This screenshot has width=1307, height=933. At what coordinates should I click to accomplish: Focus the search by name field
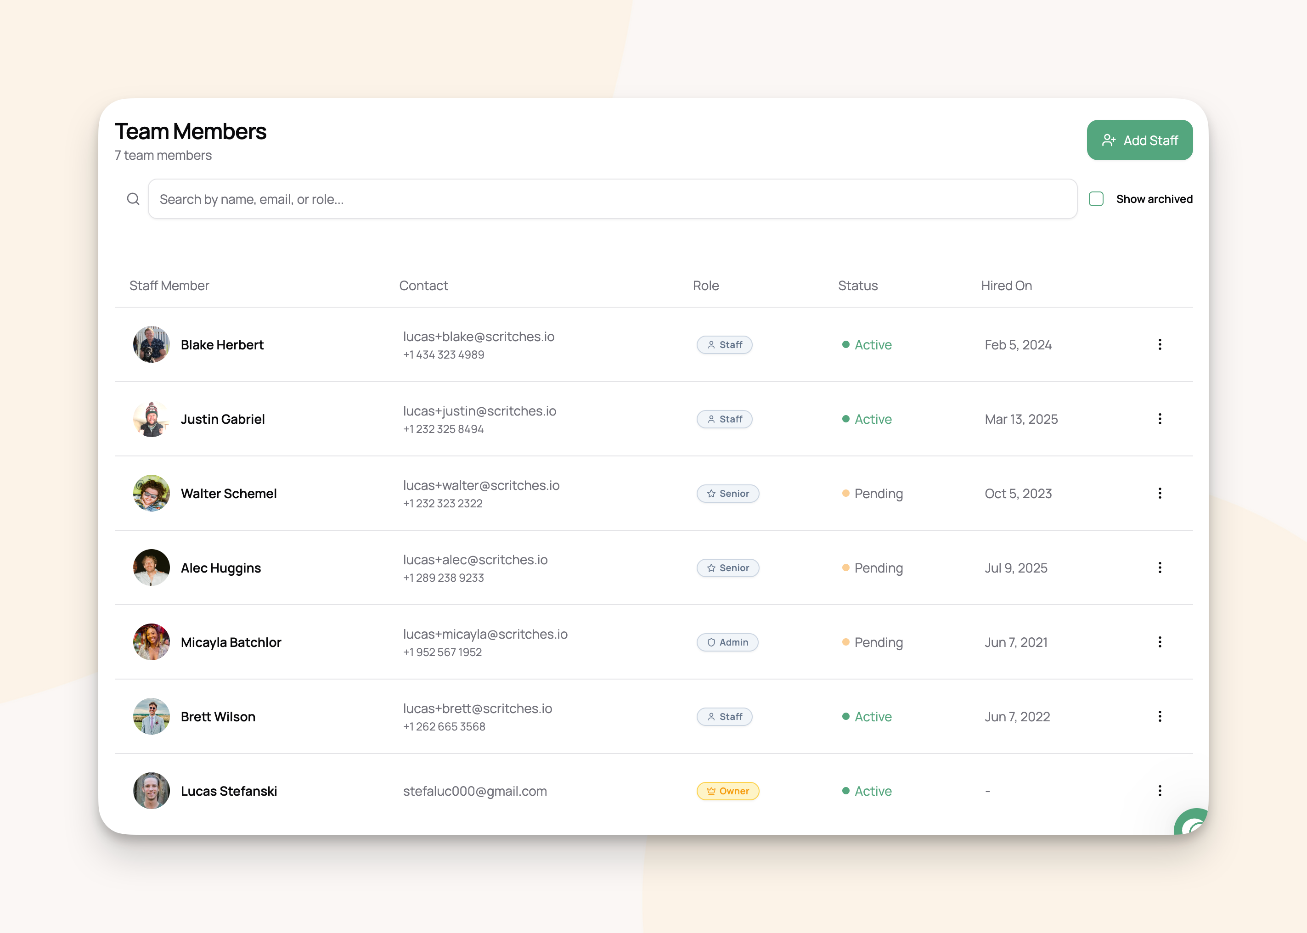(613, 199)
